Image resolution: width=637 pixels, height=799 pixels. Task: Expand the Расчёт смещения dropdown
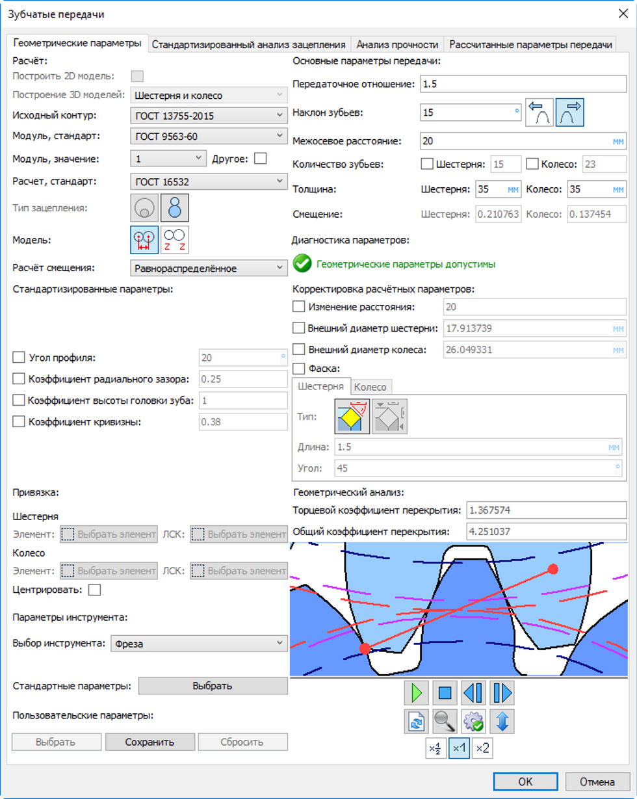pyautogui.click(x=208, y=267)
